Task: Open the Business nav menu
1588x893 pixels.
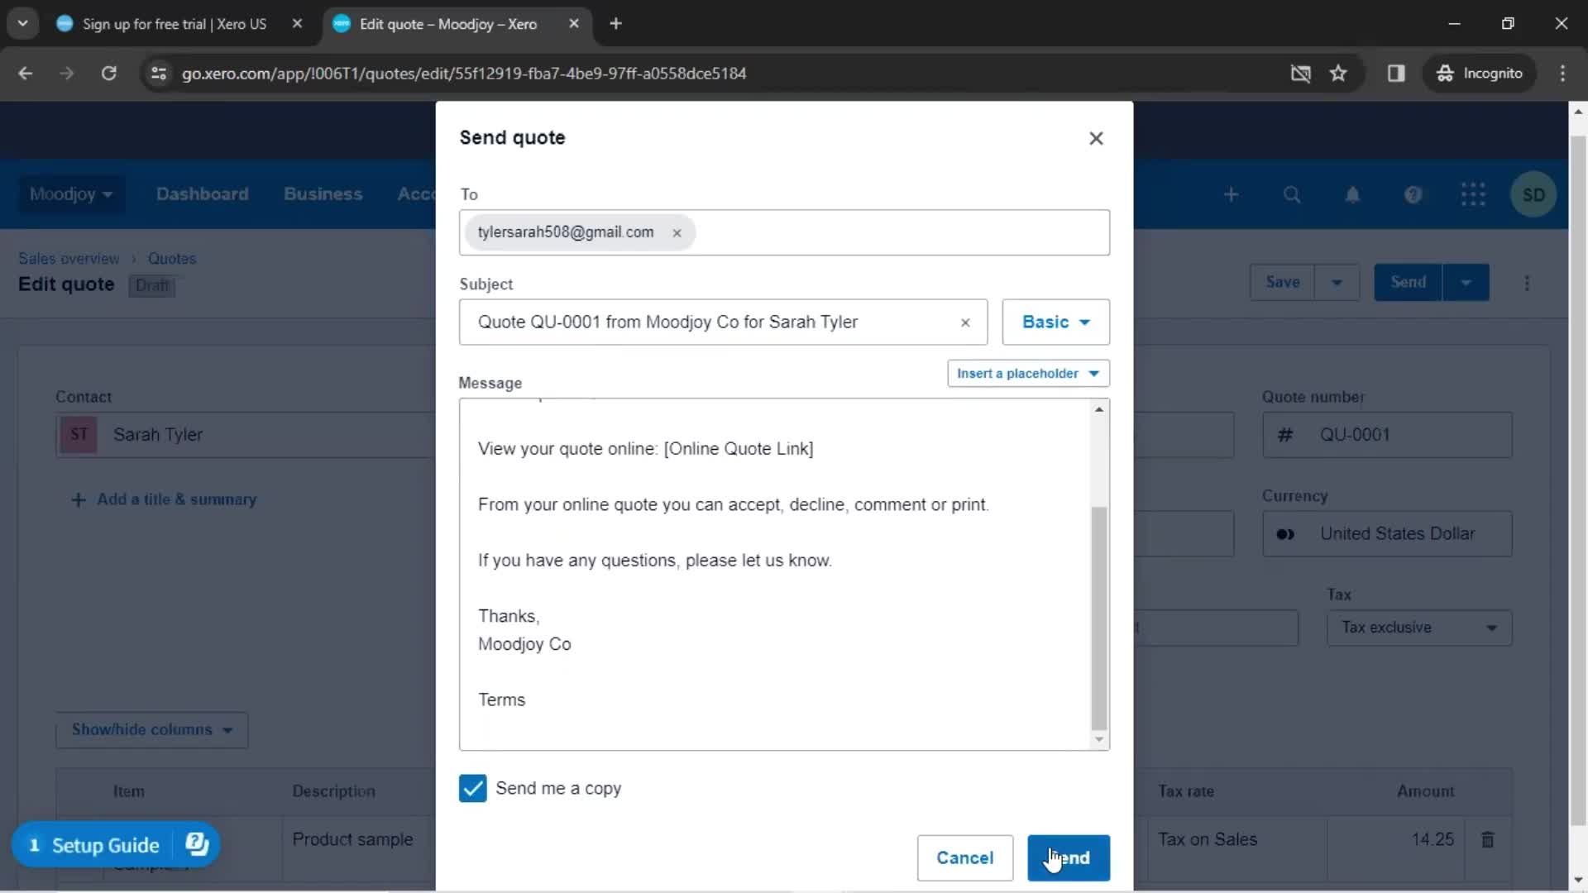Action: (x=323, y=194)
